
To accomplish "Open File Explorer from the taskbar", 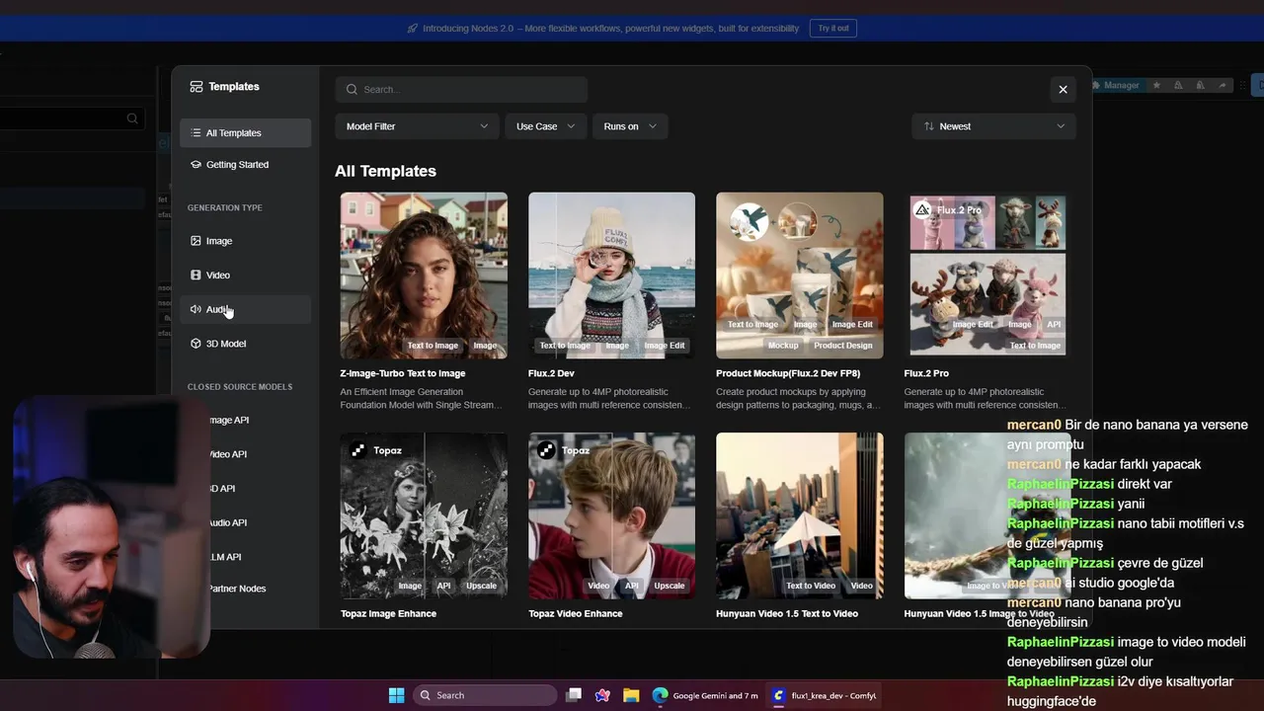I will (x=631, y=695).
